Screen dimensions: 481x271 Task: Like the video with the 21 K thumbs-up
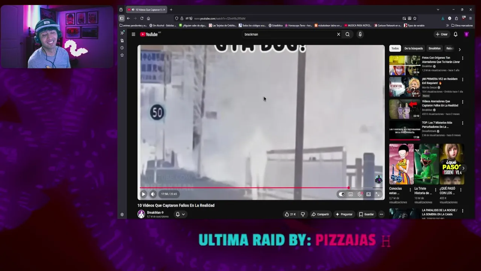coord(290,214)
